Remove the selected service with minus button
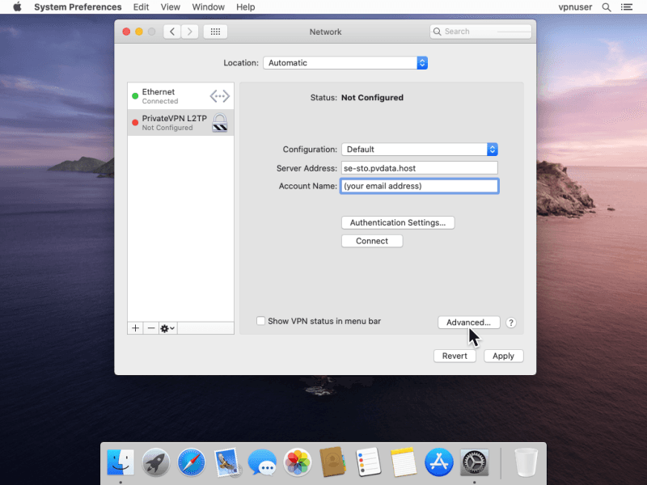Image resolution: width=647 pixels, height=485 pixels. coord(150,328)
